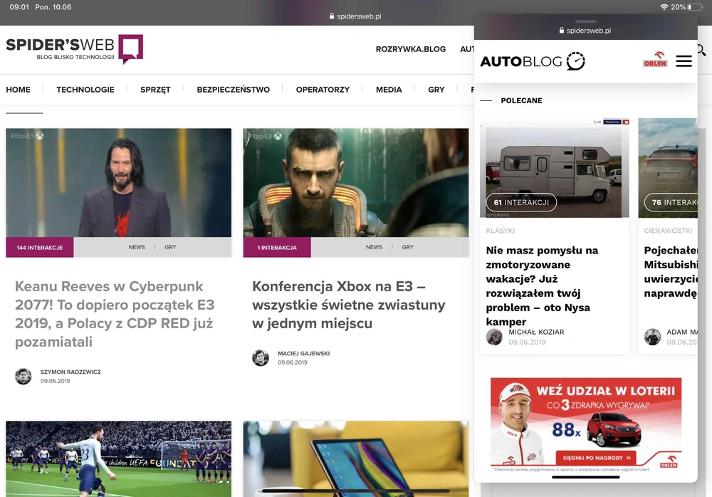Open the TECHNOLOGIE menu item
This screenshot has height=497, width=712.
click(x=85, y=90)
